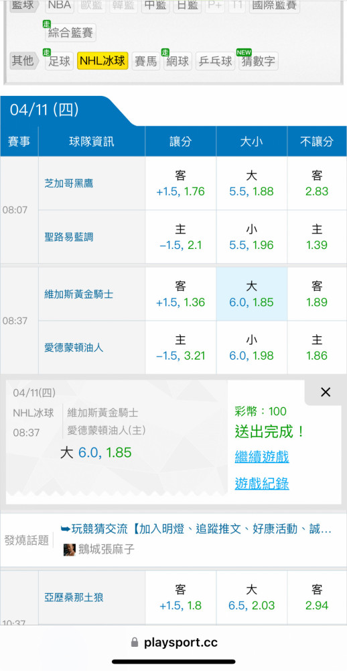Choose 亞歷桑那土狼 over 6.5 at 2.03
Image resolution: width=347 pixels, height=671 pixels.
tap(251, 597)
